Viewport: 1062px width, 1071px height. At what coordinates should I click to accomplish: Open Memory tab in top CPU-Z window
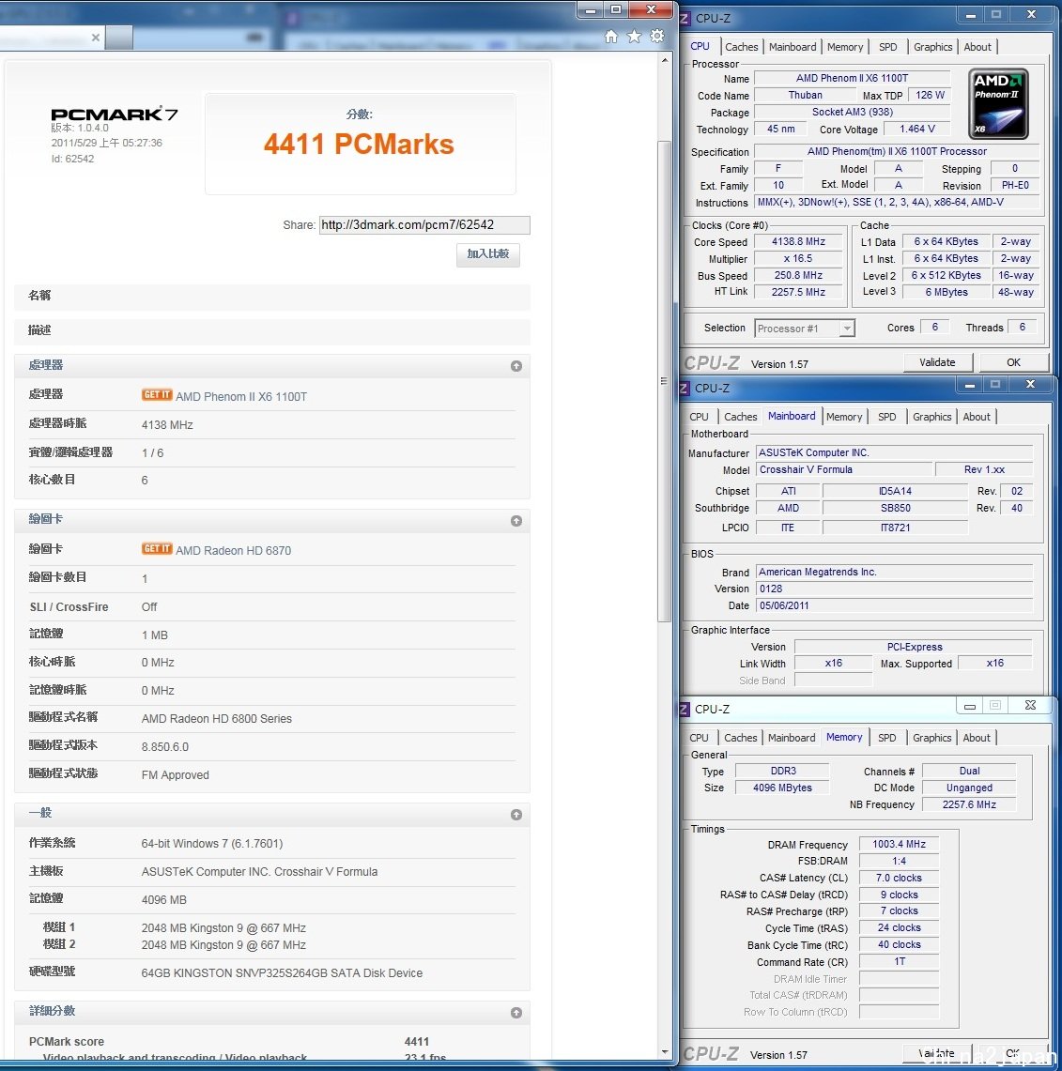click(x=845, y=47)
